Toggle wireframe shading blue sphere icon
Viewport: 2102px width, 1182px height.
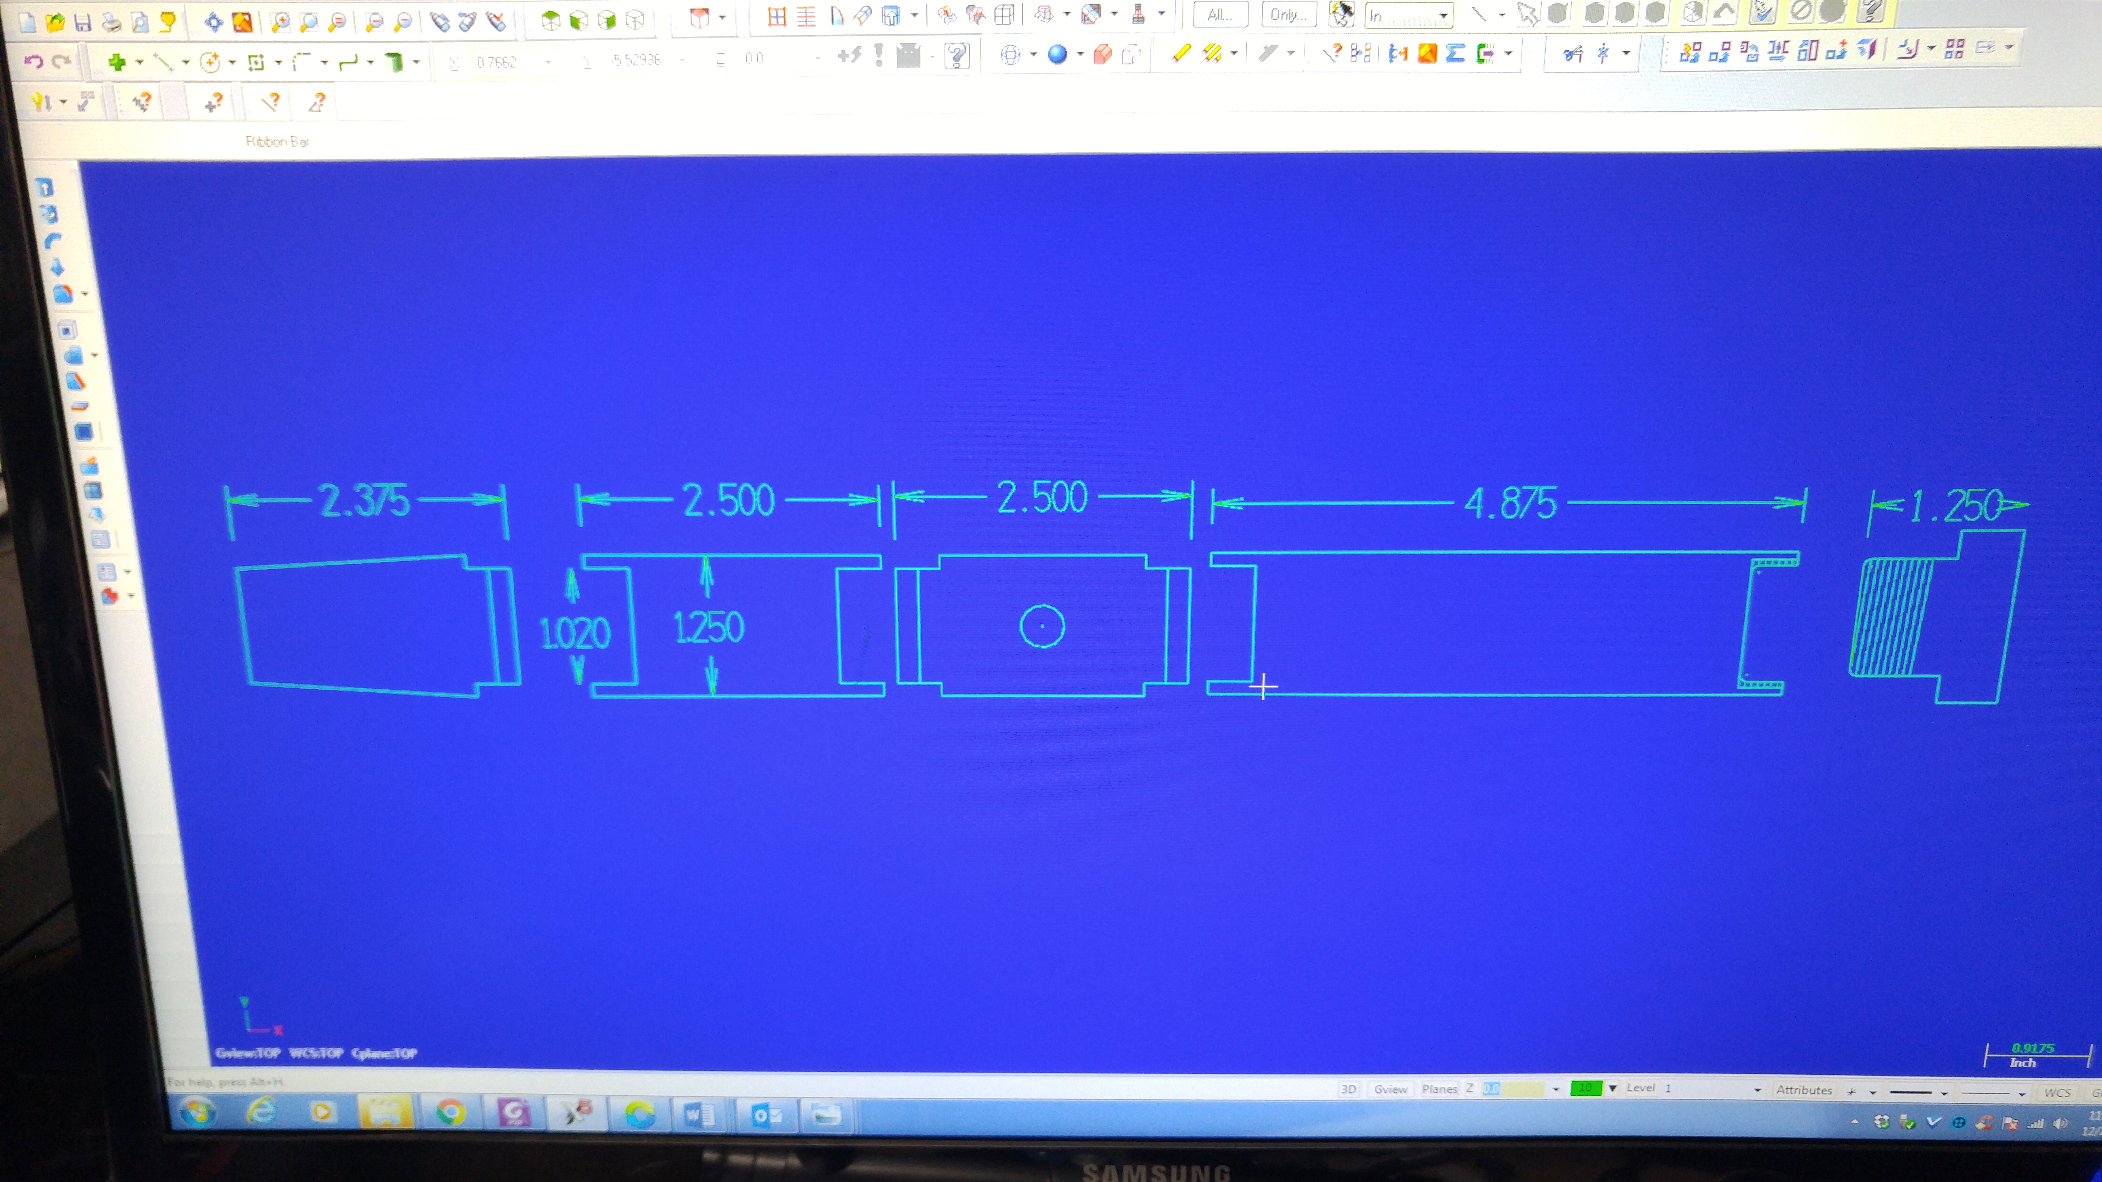pos(1057,55)
